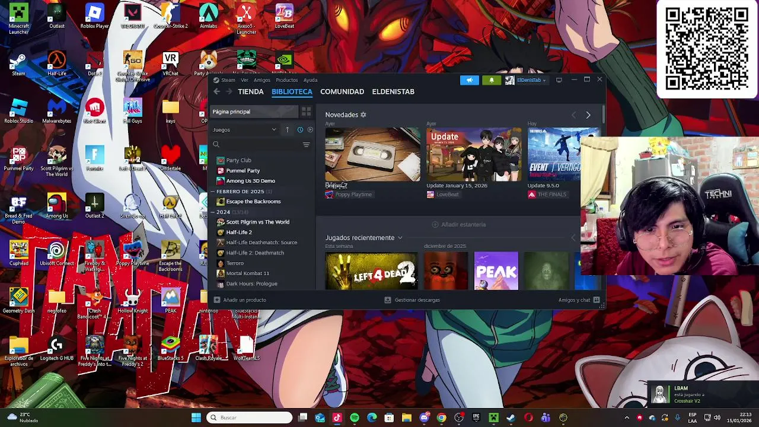The width and height of the screenshot is (759, 427).
Task: Open the Productos menu
Action: click(286, 80)
